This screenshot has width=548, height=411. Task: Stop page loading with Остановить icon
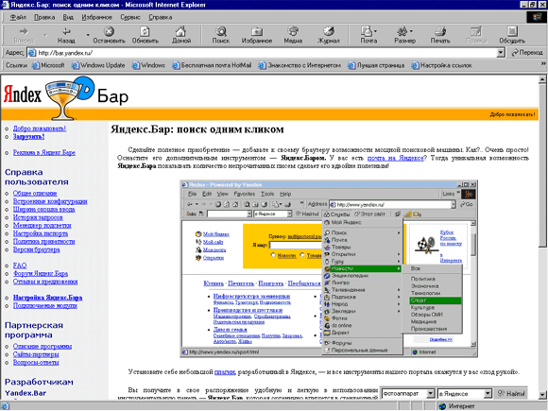(x=109, y=31)
